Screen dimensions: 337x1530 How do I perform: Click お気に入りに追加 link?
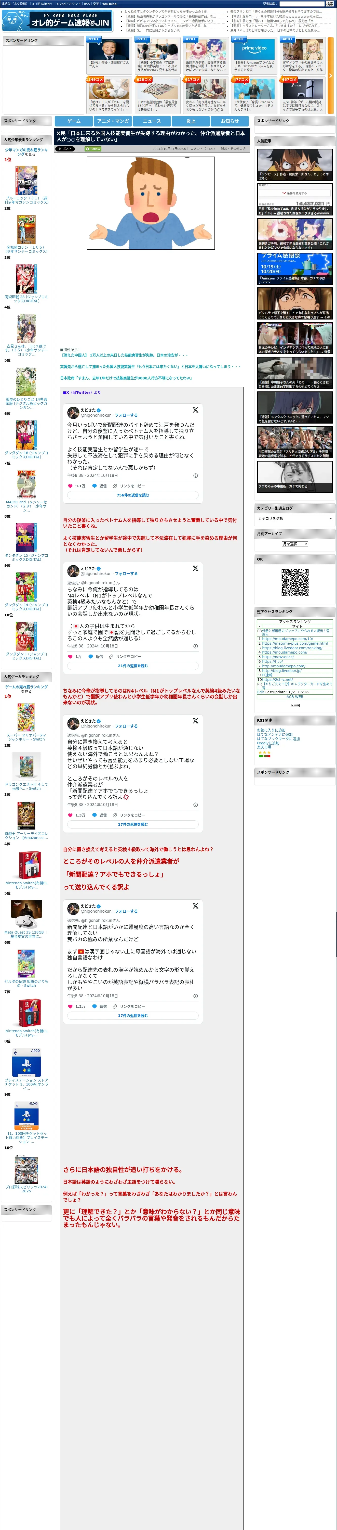[271, 730]
